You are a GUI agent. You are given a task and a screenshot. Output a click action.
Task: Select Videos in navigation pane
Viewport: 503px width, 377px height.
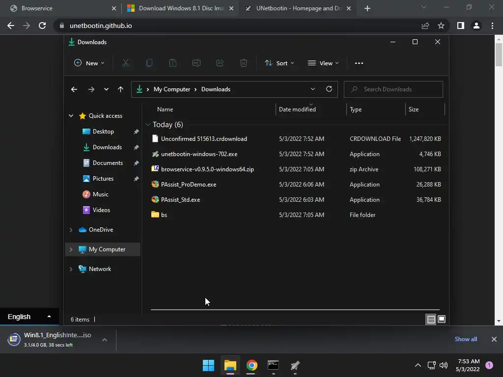[x=101, y=210]
